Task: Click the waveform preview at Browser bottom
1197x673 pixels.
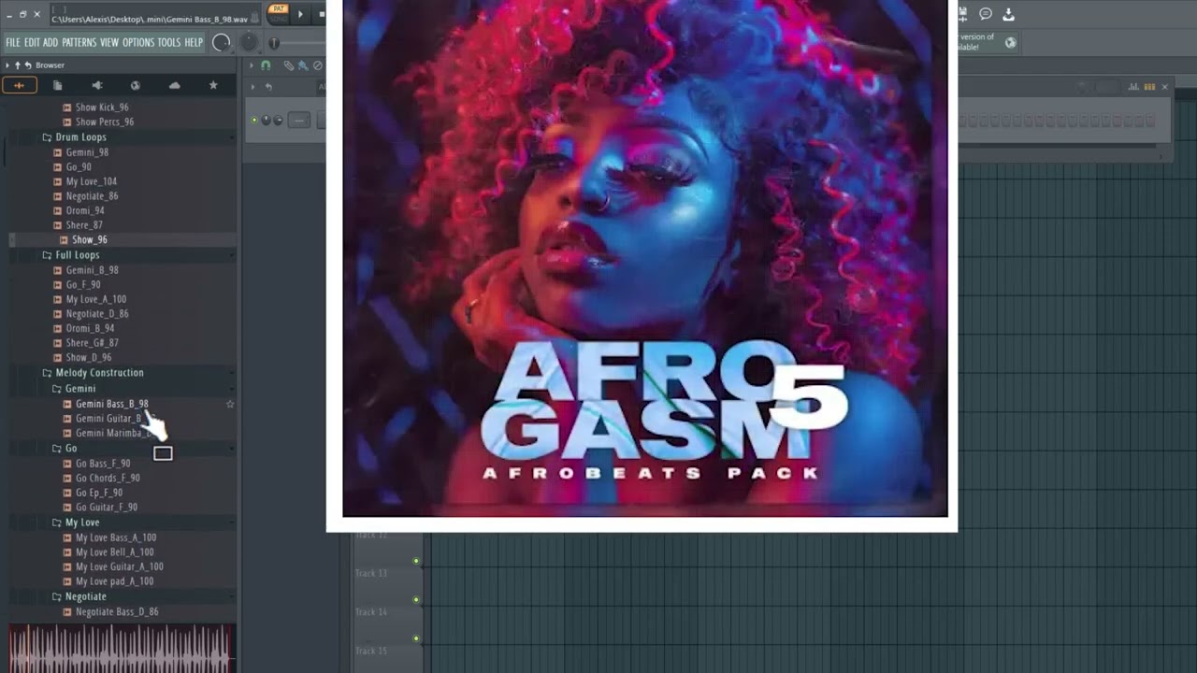Action: tap(122, 648)
